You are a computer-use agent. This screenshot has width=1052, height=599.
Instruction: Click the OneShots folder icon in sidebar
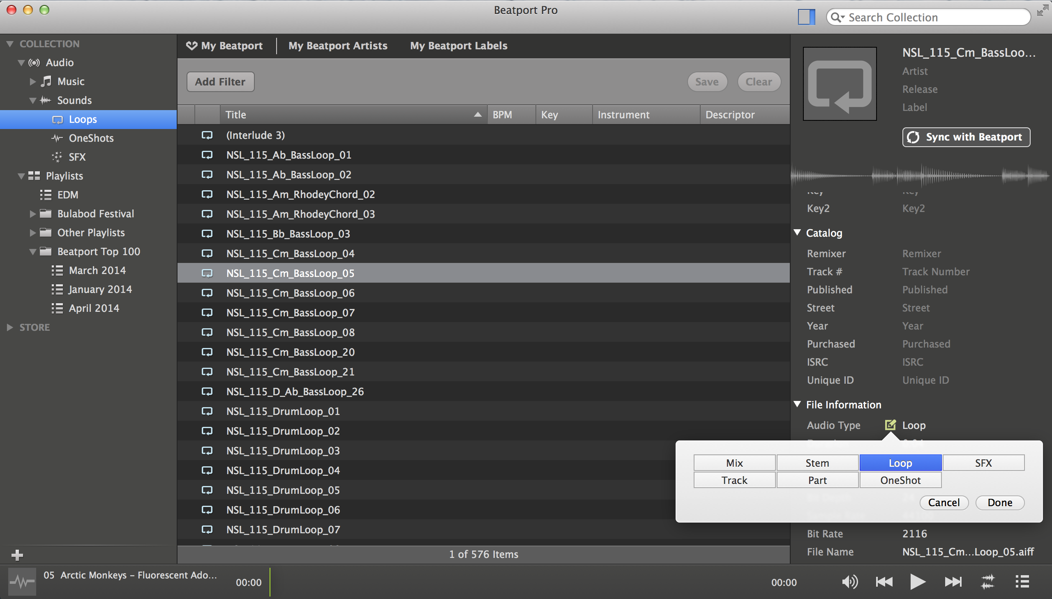[57, 137]
